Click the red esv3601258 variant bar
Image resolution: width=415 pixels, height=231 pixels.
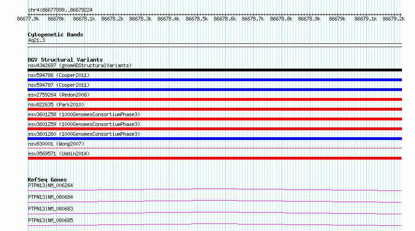[x=214, y=119]
